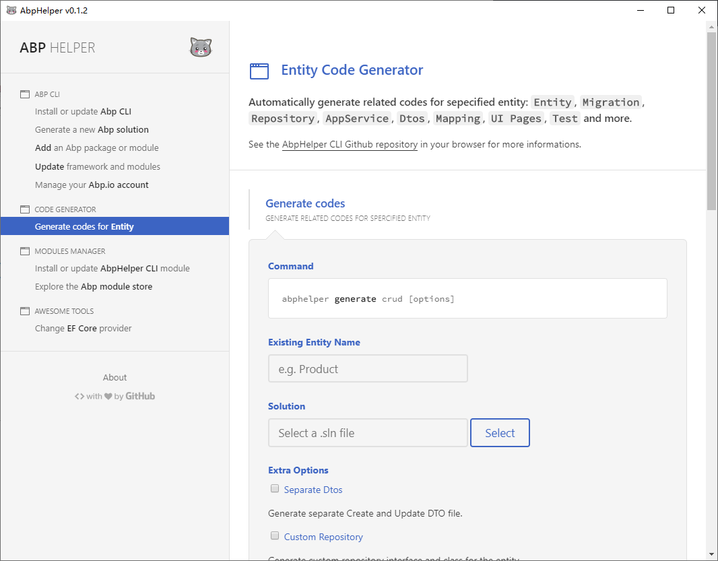
Task: Click the cat mascot logo in sidebar
Action: tap(201, 47)
